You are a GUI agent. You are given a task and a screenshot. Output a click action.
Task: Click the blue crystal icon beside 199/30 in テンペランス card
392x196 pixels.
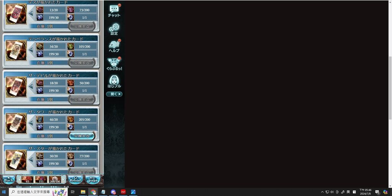tap(40, 54)
